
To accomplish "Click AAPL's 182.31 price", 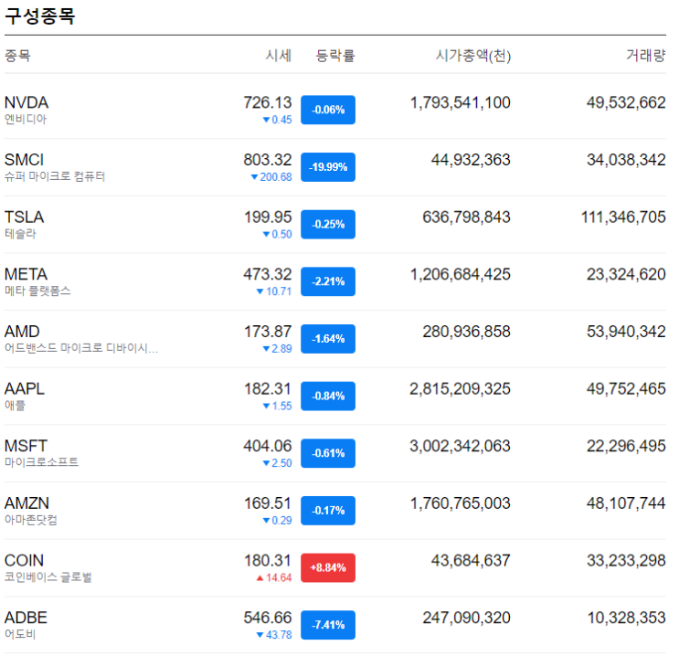I will [268, 388].
